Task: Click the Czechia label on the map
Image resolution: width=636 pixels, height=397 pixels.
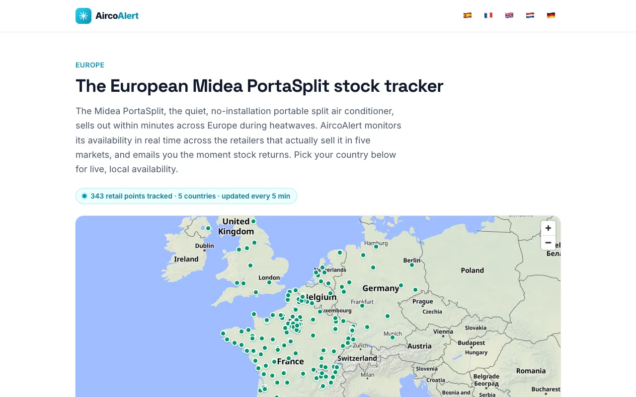Action: coord(432,312)
